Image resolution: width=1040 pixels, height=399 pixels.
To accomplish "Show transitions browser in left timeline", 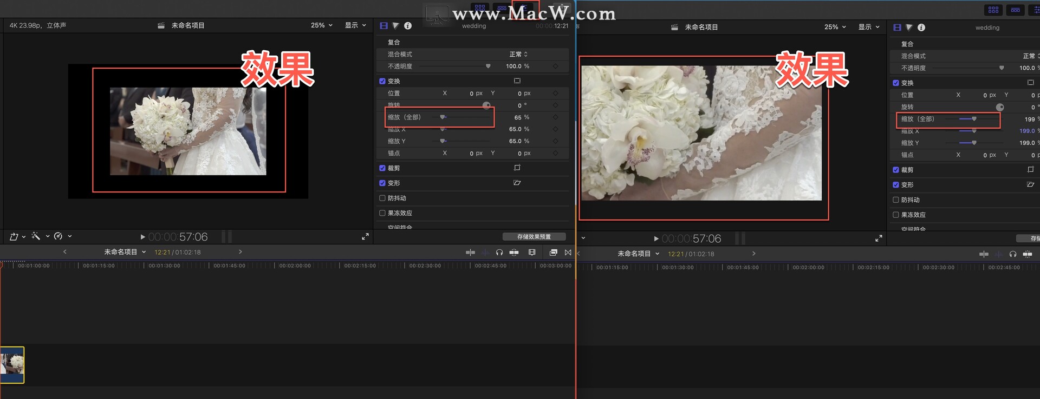I will click(568, 252).
